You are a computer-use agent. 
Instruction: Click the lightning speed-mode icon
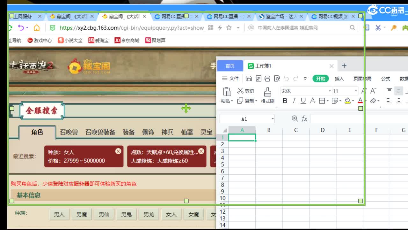220,28
